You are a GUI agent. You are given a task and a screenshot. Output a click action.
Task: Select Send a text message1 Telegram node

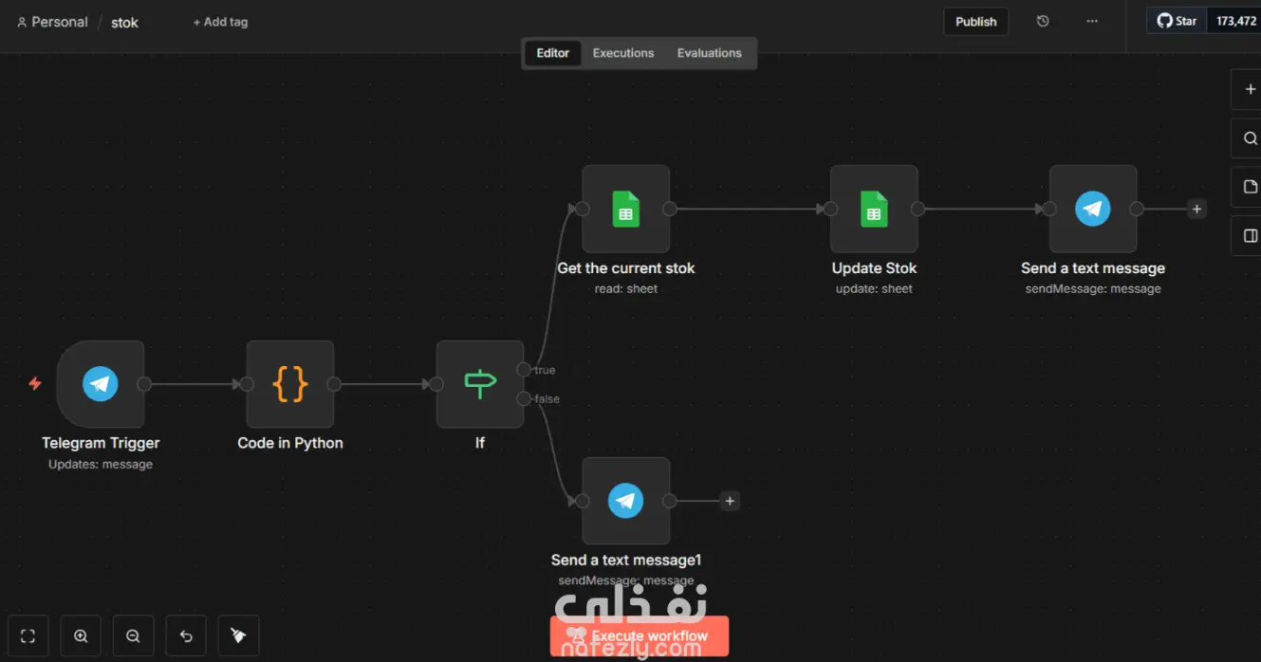pos(626,501)
